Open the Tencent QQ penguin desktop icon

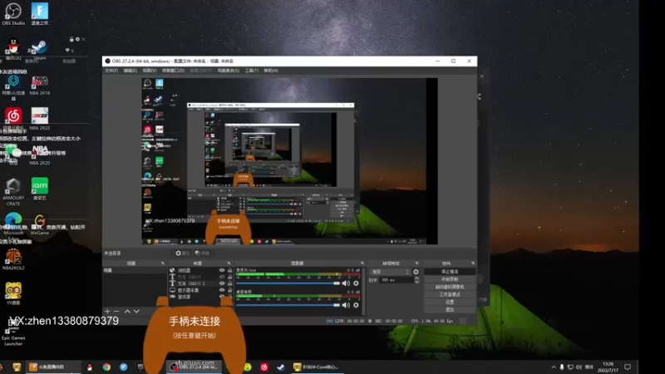[x=13, y=49]
